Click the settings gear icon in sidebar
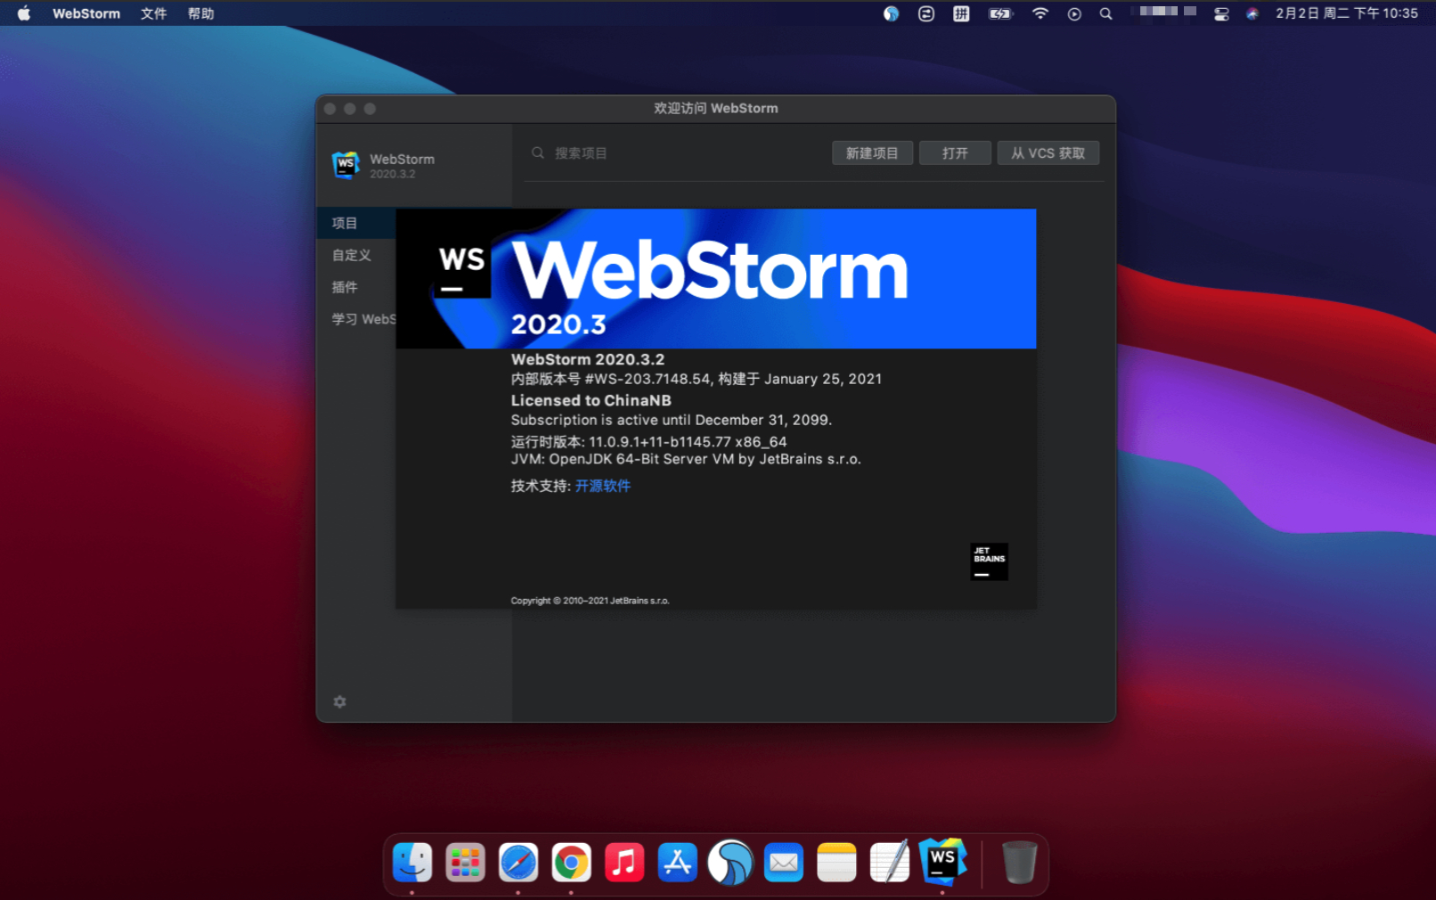 click(x=339, y=702)
